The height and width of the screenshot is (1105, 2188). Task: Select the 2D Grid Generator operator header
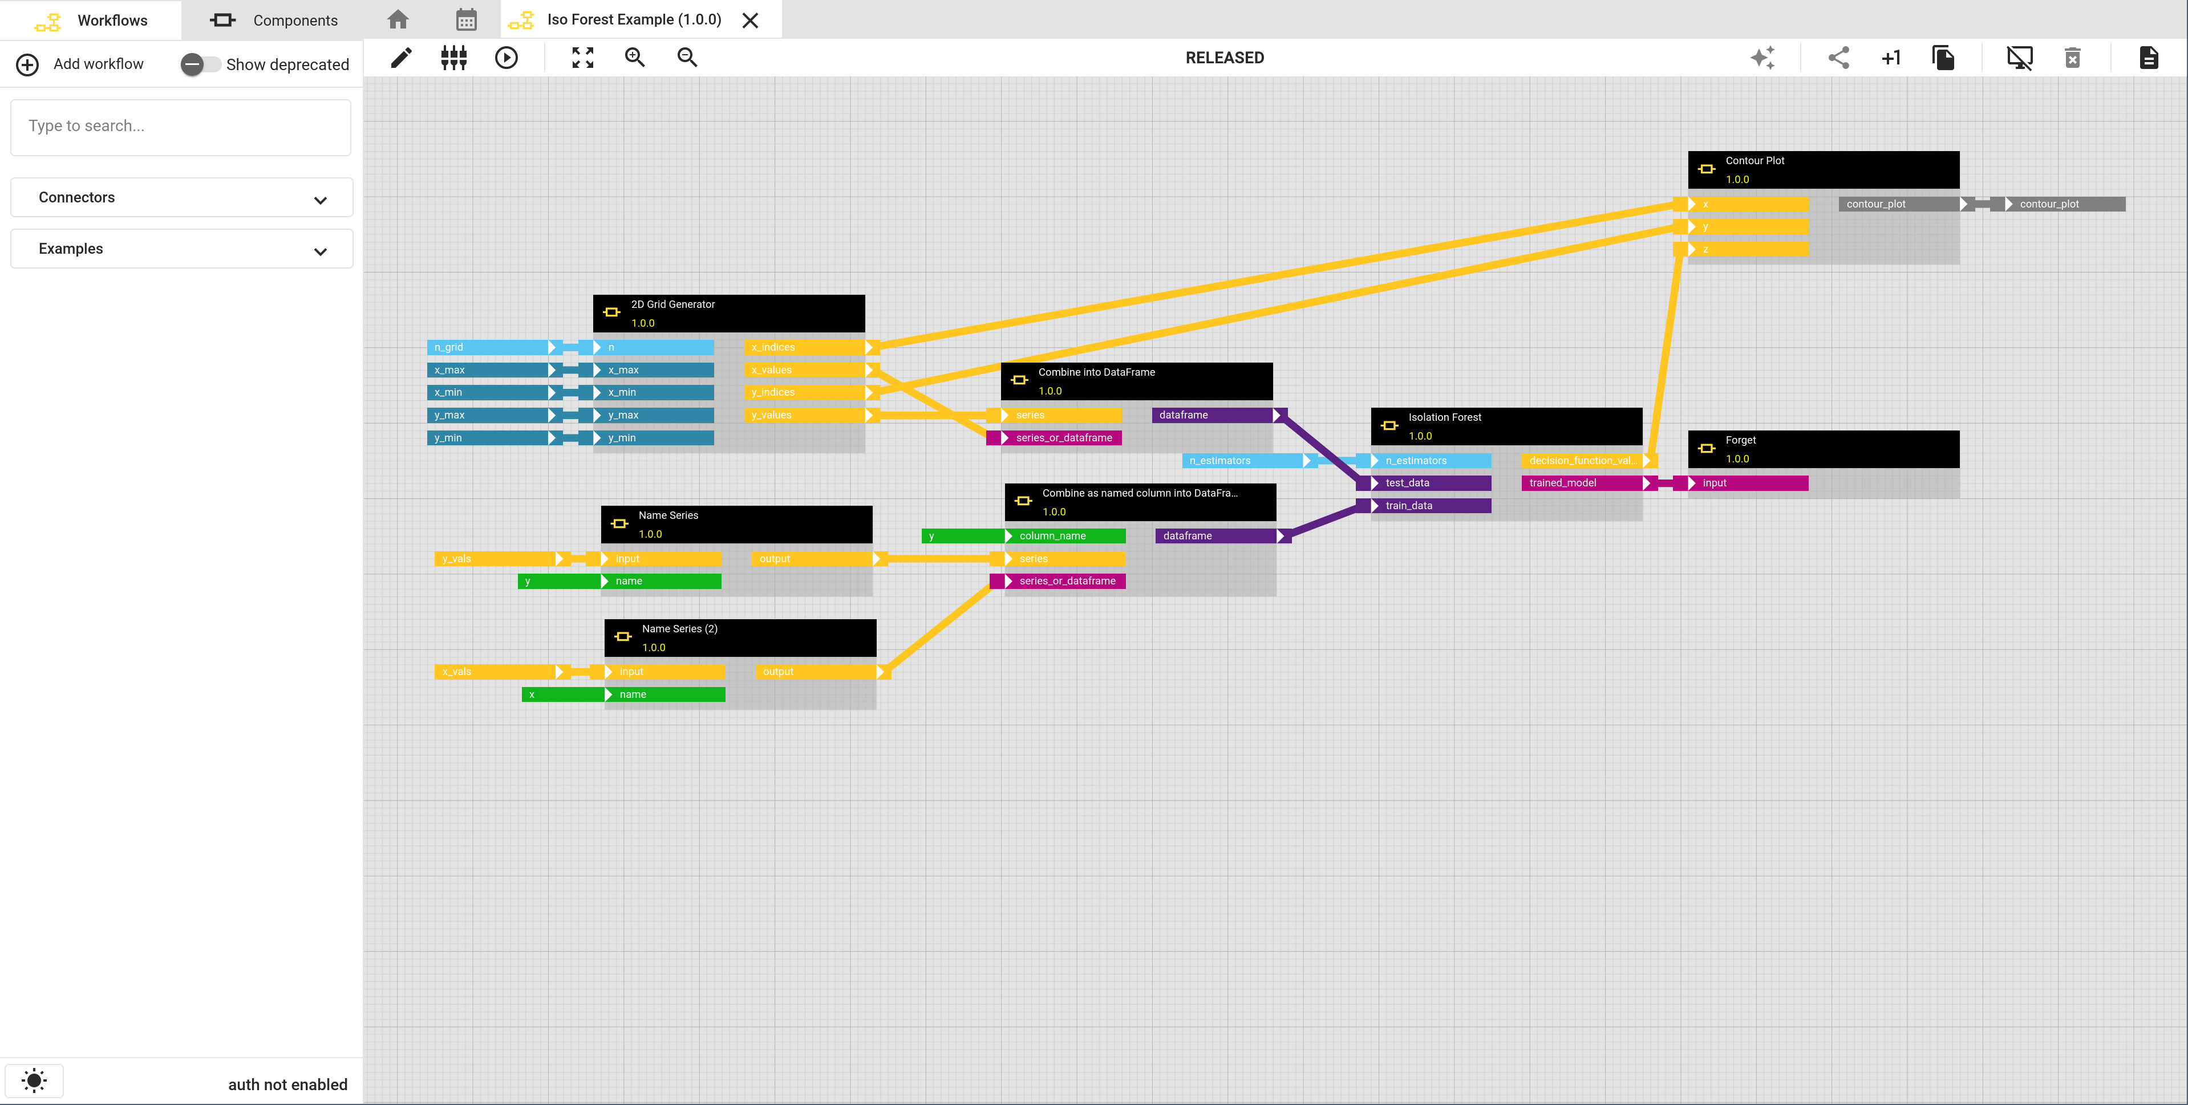[x=729, y=314]
